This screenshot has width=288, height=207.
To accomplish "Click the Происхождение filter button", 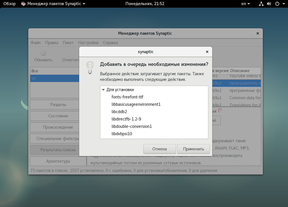I will tap(55, 127).
